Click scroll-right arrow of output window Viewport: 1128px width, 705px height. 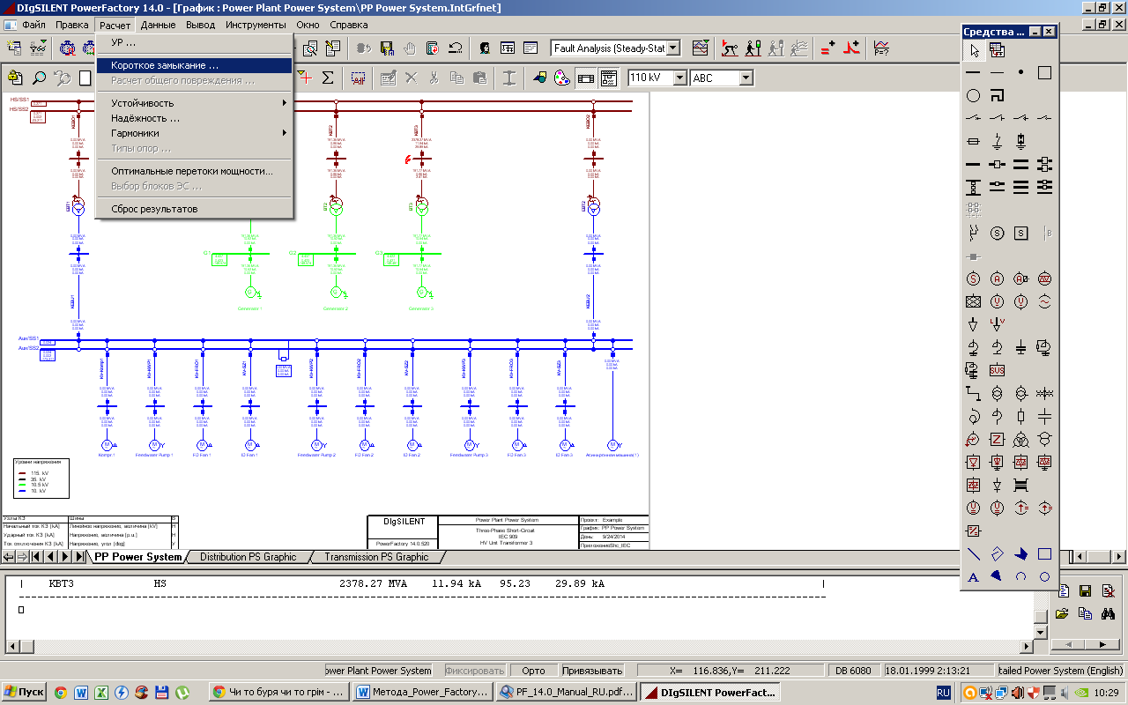[1027, 646]
